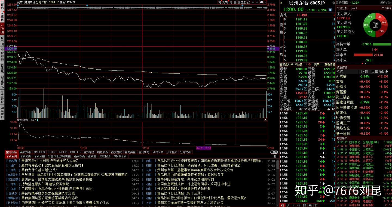Click 删自选 to remove from watchlist
Image resolution: width=392 pixels, height=207 pixels.
(242, 2)
